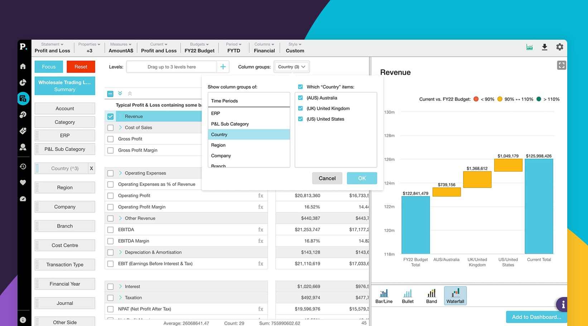Image resolution: width=588 pixels, height=326 pixels.
Task: Click Add to Dashboard button
Action: pos(536,317)
